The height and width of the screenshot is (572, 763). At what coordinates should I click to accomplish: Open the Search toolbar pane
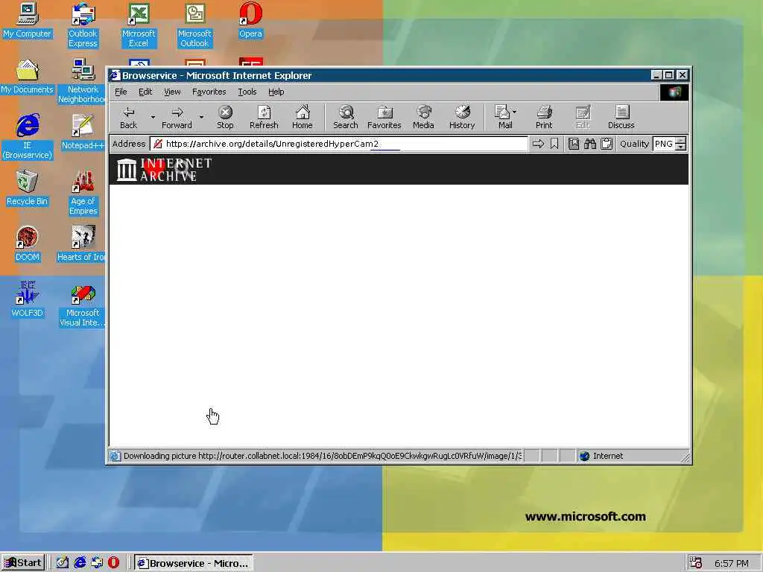click(346, 118)
